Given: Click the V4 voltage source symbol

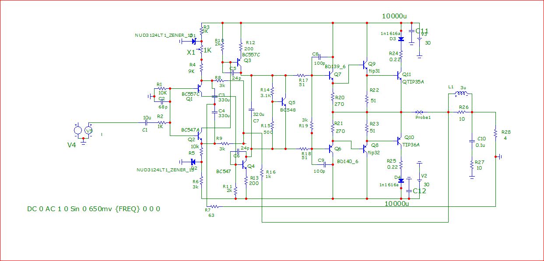Looking at the screenshot, I should point(78,130).
